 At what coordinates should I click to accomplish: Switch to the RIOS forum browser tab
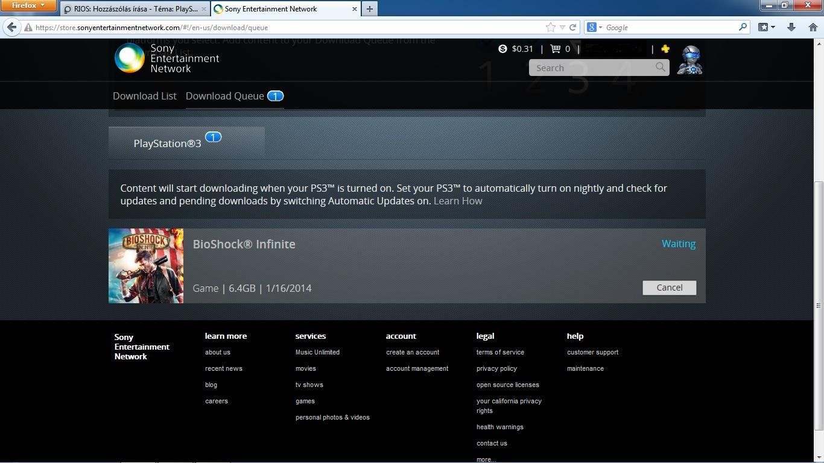135,9
